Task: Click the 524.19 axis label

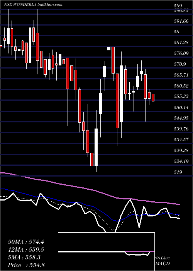Action: click(181, 161)
